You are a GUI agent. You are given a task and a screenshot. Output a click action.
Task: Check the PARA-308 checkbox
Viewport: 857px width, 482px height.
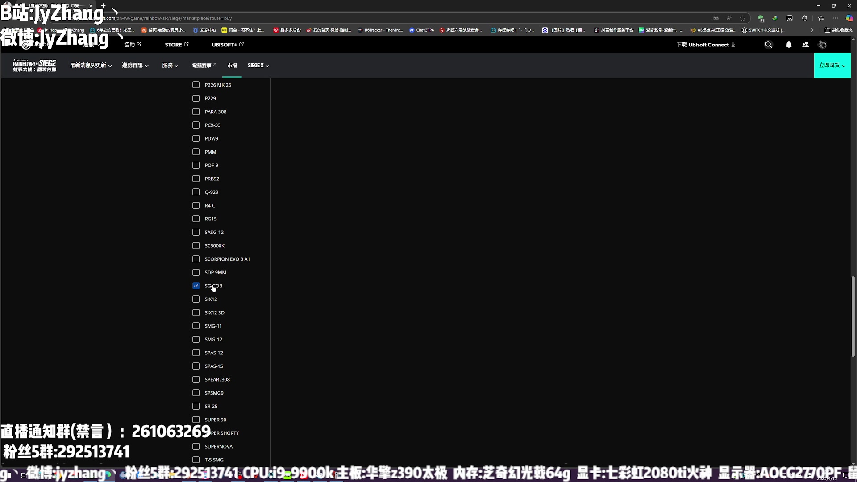point(196,112)
